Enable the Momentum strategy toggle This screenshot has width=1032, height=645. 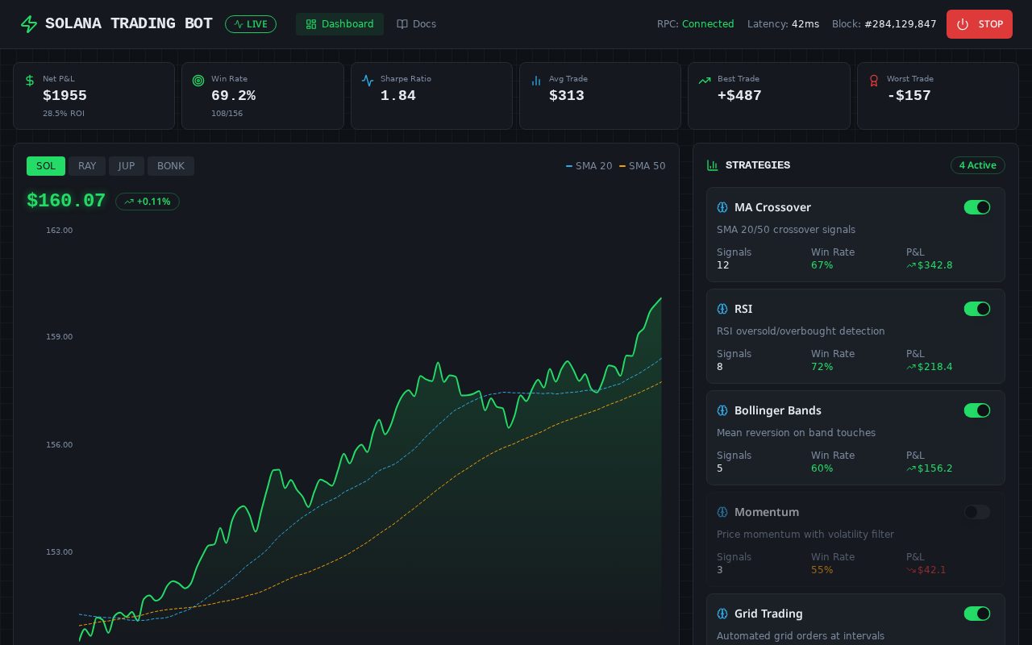coord(977,512)
